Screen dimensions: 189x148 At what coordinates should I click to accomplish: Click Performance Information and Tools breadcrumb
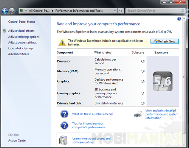point(79,11)
